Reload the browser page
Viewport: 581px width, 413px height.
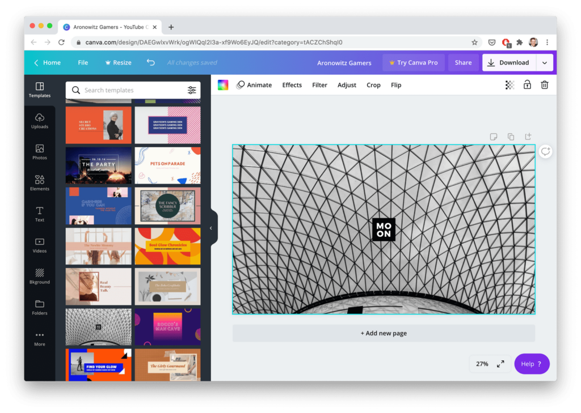(x=61, y=42)
